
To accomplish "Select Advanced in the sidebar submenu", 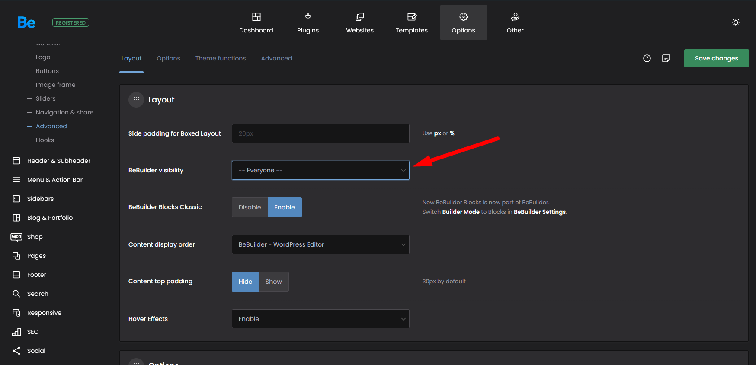I will coord(51,126).
